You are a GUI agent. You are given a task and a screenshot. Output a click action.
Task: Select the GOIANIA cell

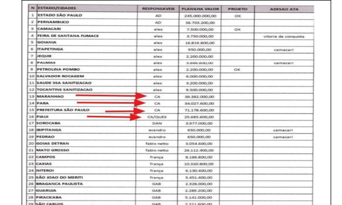tap(47, 42)
